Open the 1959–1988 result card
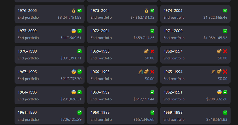This screenshot has width=238, height=125. tap(195, 116)
